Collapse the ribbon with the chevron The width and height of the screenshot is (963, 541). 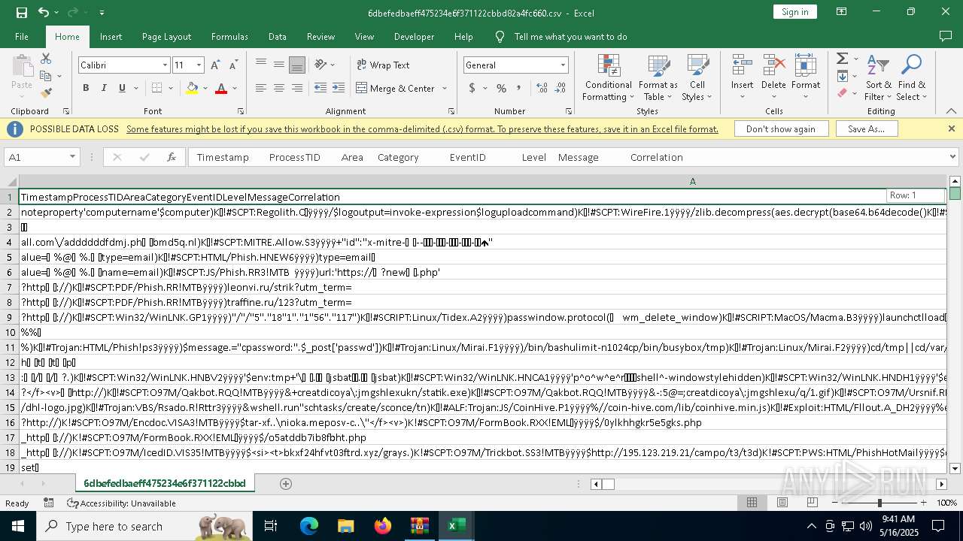pyautogui.click(x=952, y=111)
